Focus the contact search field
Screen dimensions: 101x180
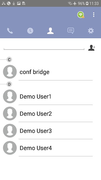(44, 47)
